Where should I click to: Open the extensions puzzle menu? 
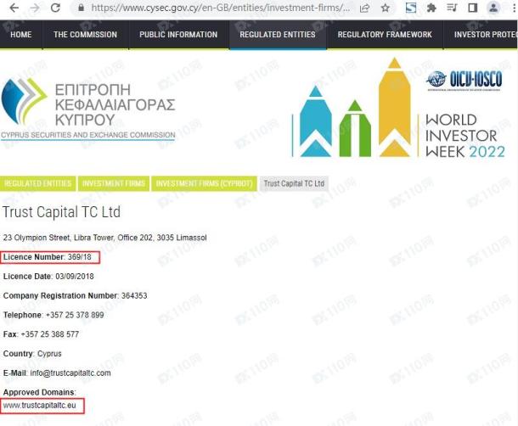tap(431, 8)
